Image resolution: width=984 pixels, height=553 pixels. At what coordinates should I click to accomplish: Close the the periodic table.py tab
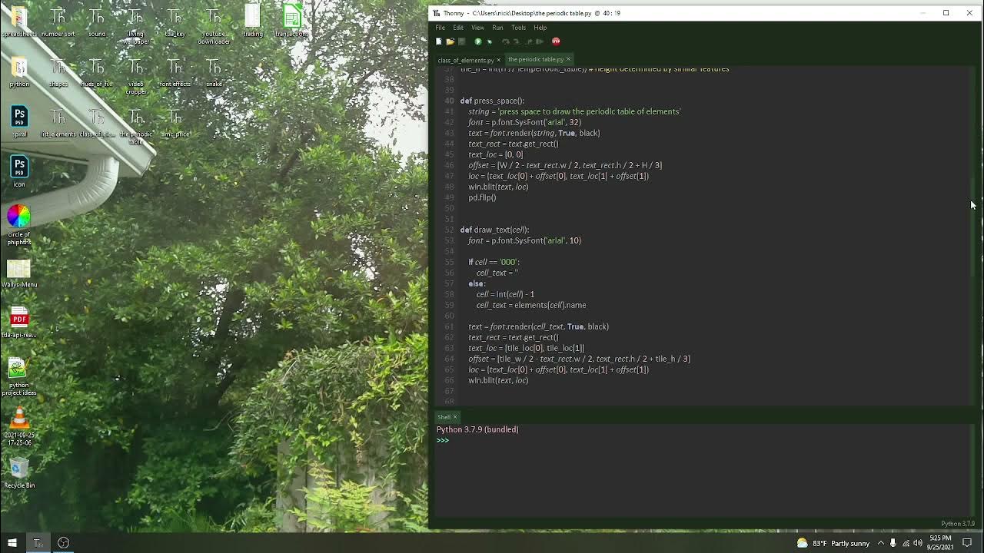(568, 59)
